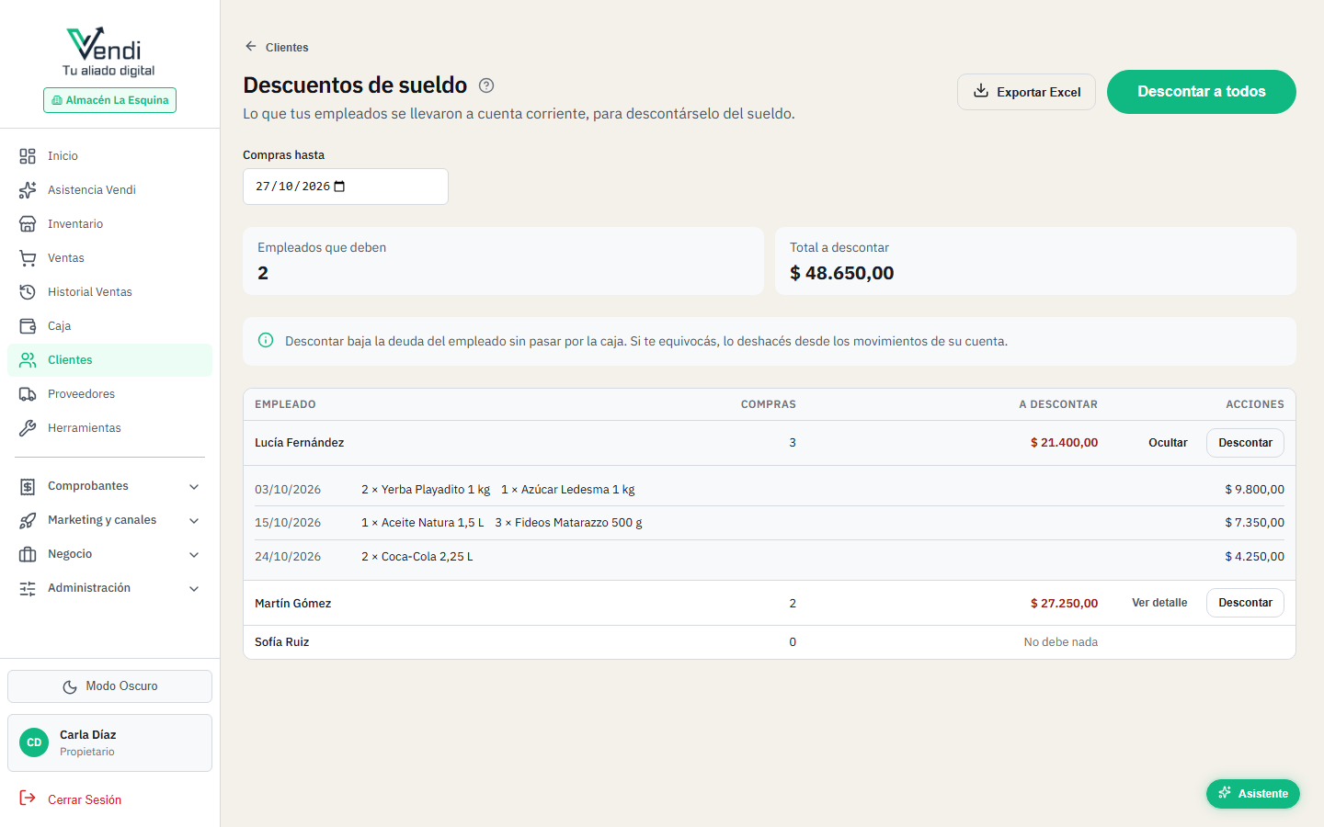
Task: Open the Asistente floating button
Action: click(x=1253, y=794)
